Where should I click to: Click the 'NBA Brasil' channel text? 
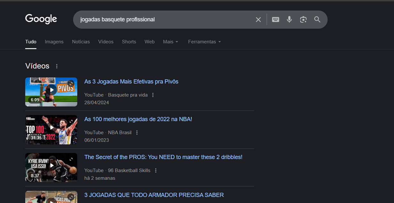pyautogui.click(x=120, y=133)
